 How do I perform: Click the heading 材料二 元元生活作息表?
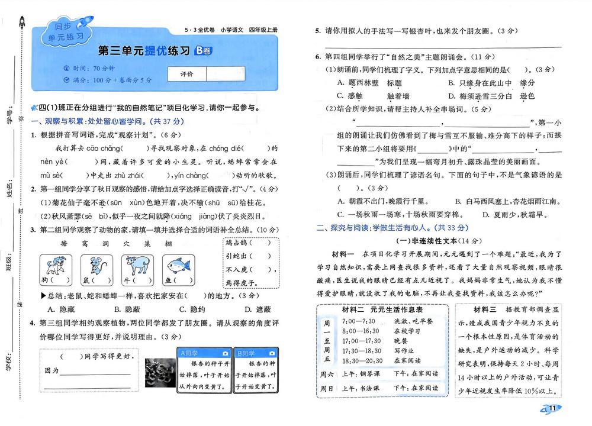tap(382, 310)
